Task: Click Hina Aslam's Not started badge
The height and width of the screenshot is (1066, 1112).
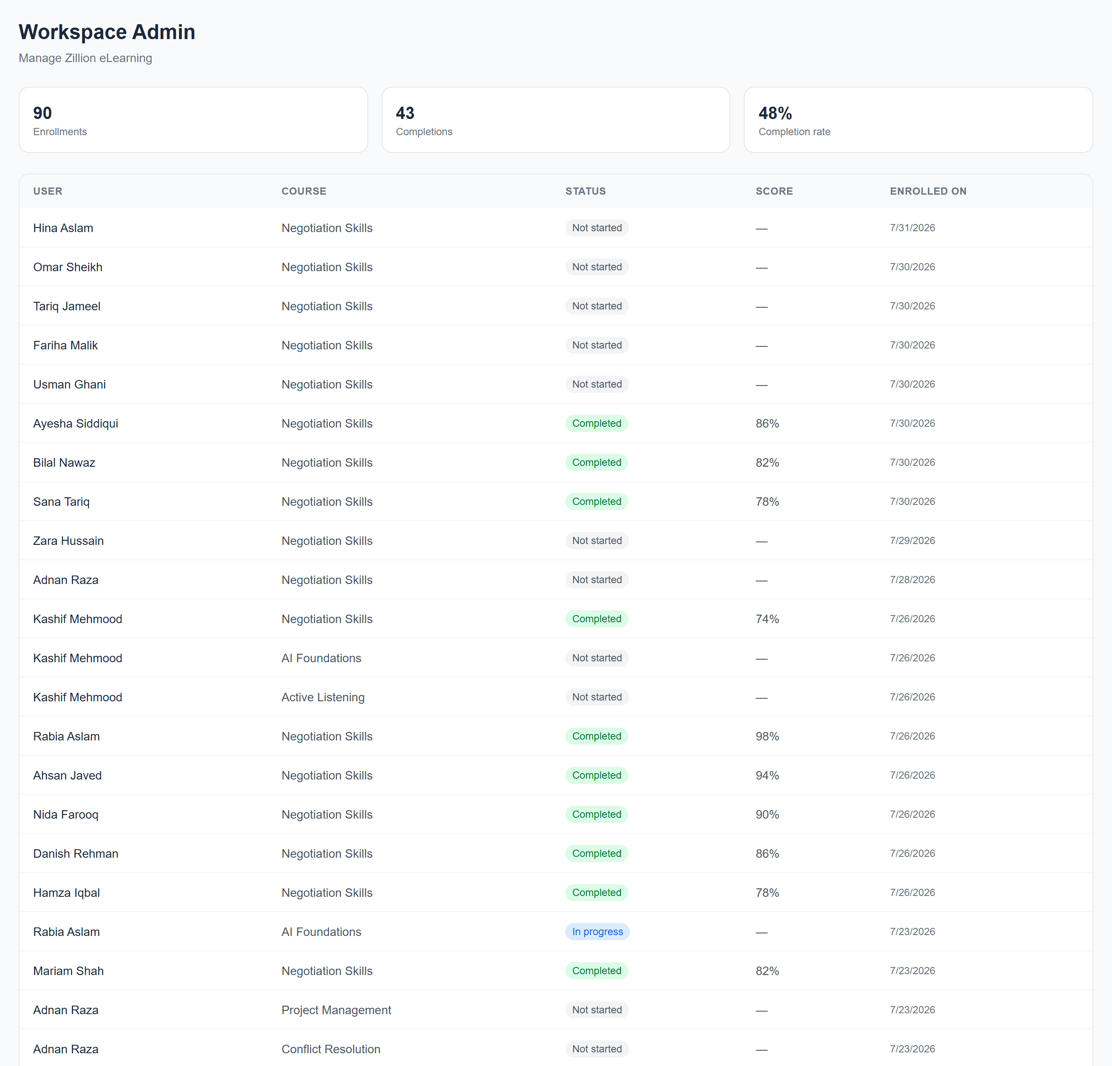Action: (x=597, y=228)
